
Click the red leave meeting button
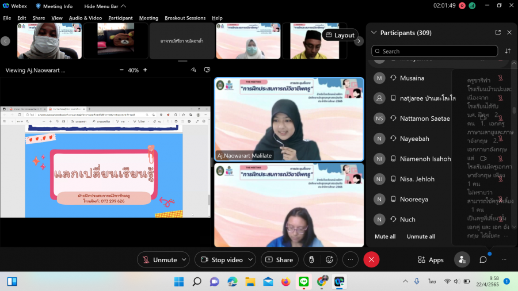pyautogui.click(x=371, y=260)
